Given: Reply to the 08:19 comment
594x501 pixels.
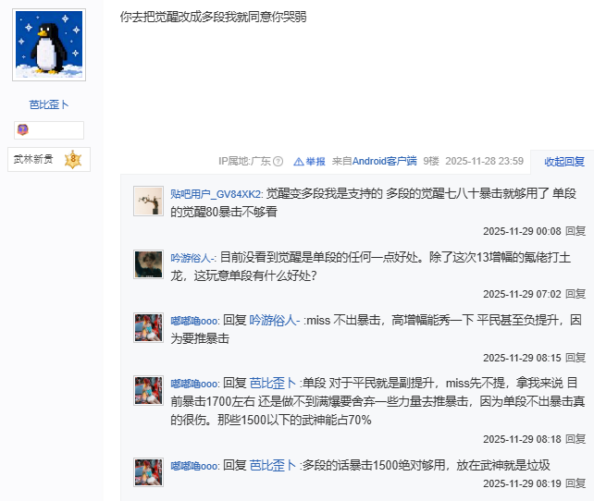Looking at the screenshot, I should (575, 483).
